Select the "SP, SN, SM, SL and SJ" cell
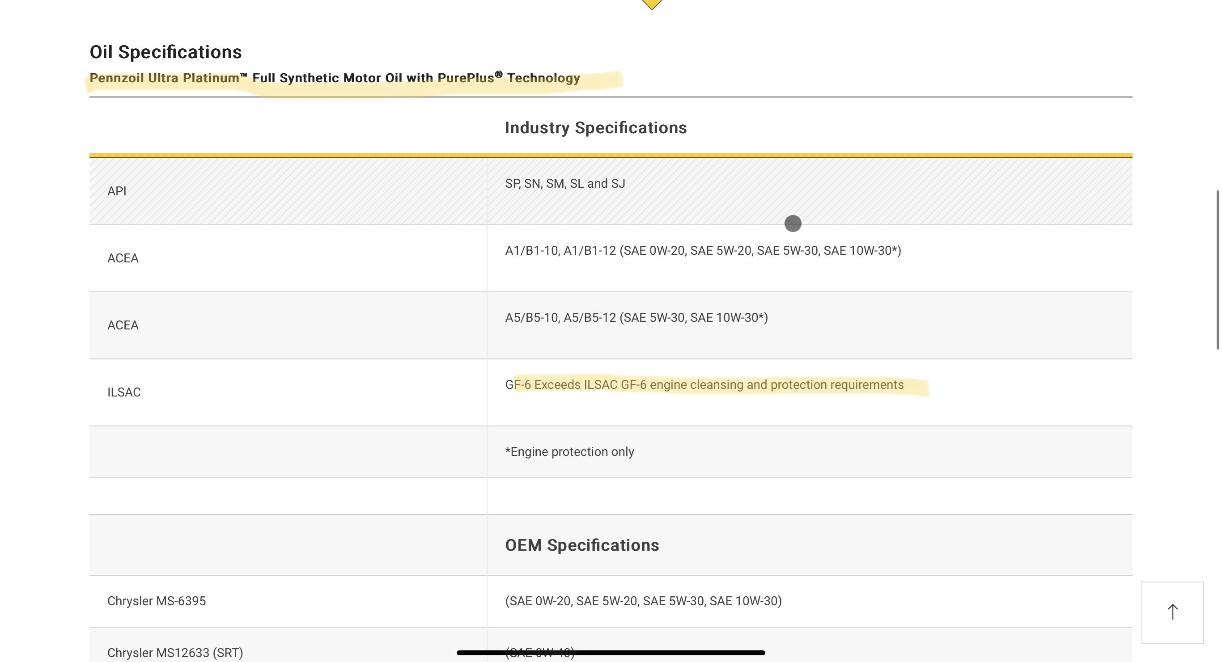Viewport: 1222px width, 662px height. click(x=565, y=184)
